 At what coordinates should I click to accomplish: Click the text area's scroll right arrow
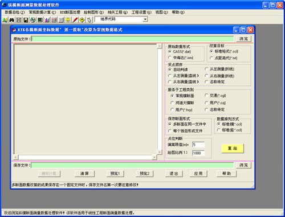pyautogui.click(x=154, y=157)
